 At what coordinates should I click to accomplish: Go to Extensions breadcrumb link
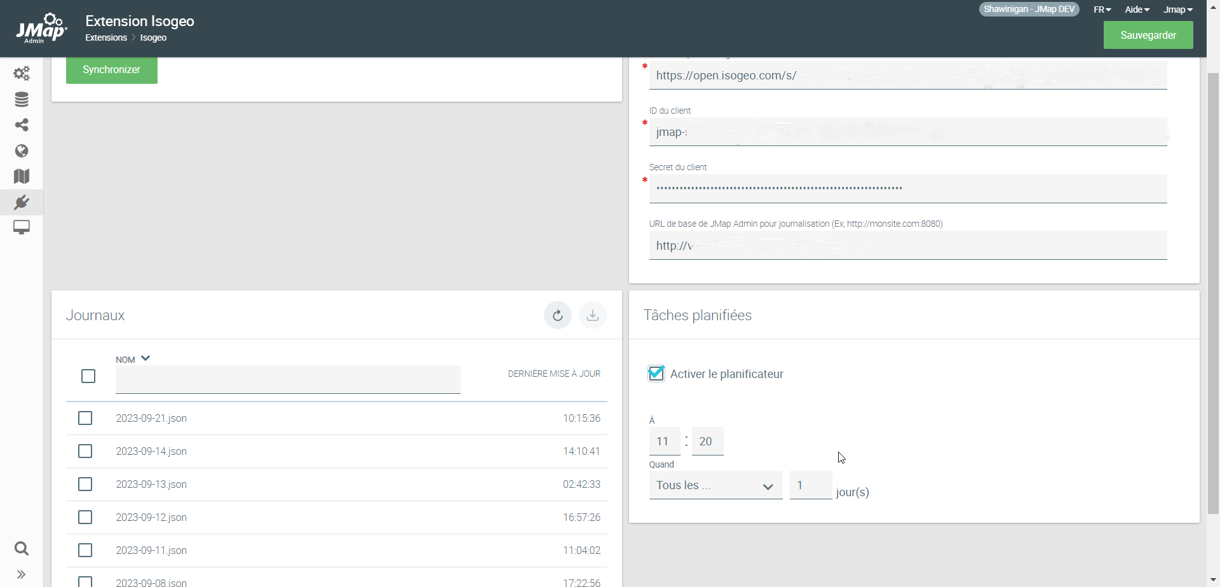click(x=106, y=37)
